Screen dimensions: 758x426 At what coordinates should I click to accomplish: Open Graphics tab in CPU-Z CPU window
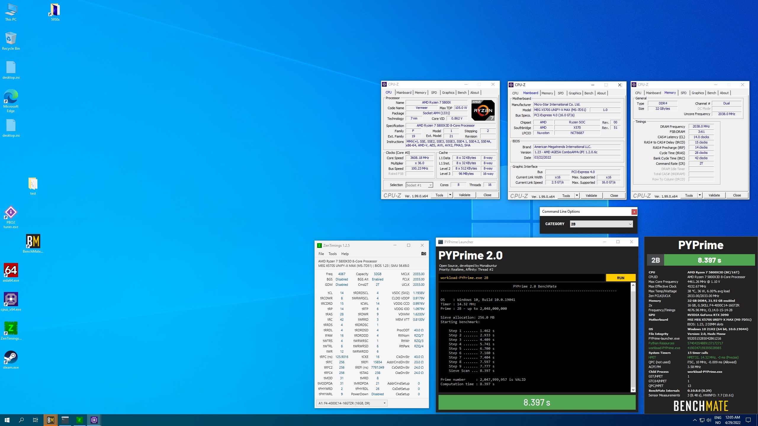448,93
